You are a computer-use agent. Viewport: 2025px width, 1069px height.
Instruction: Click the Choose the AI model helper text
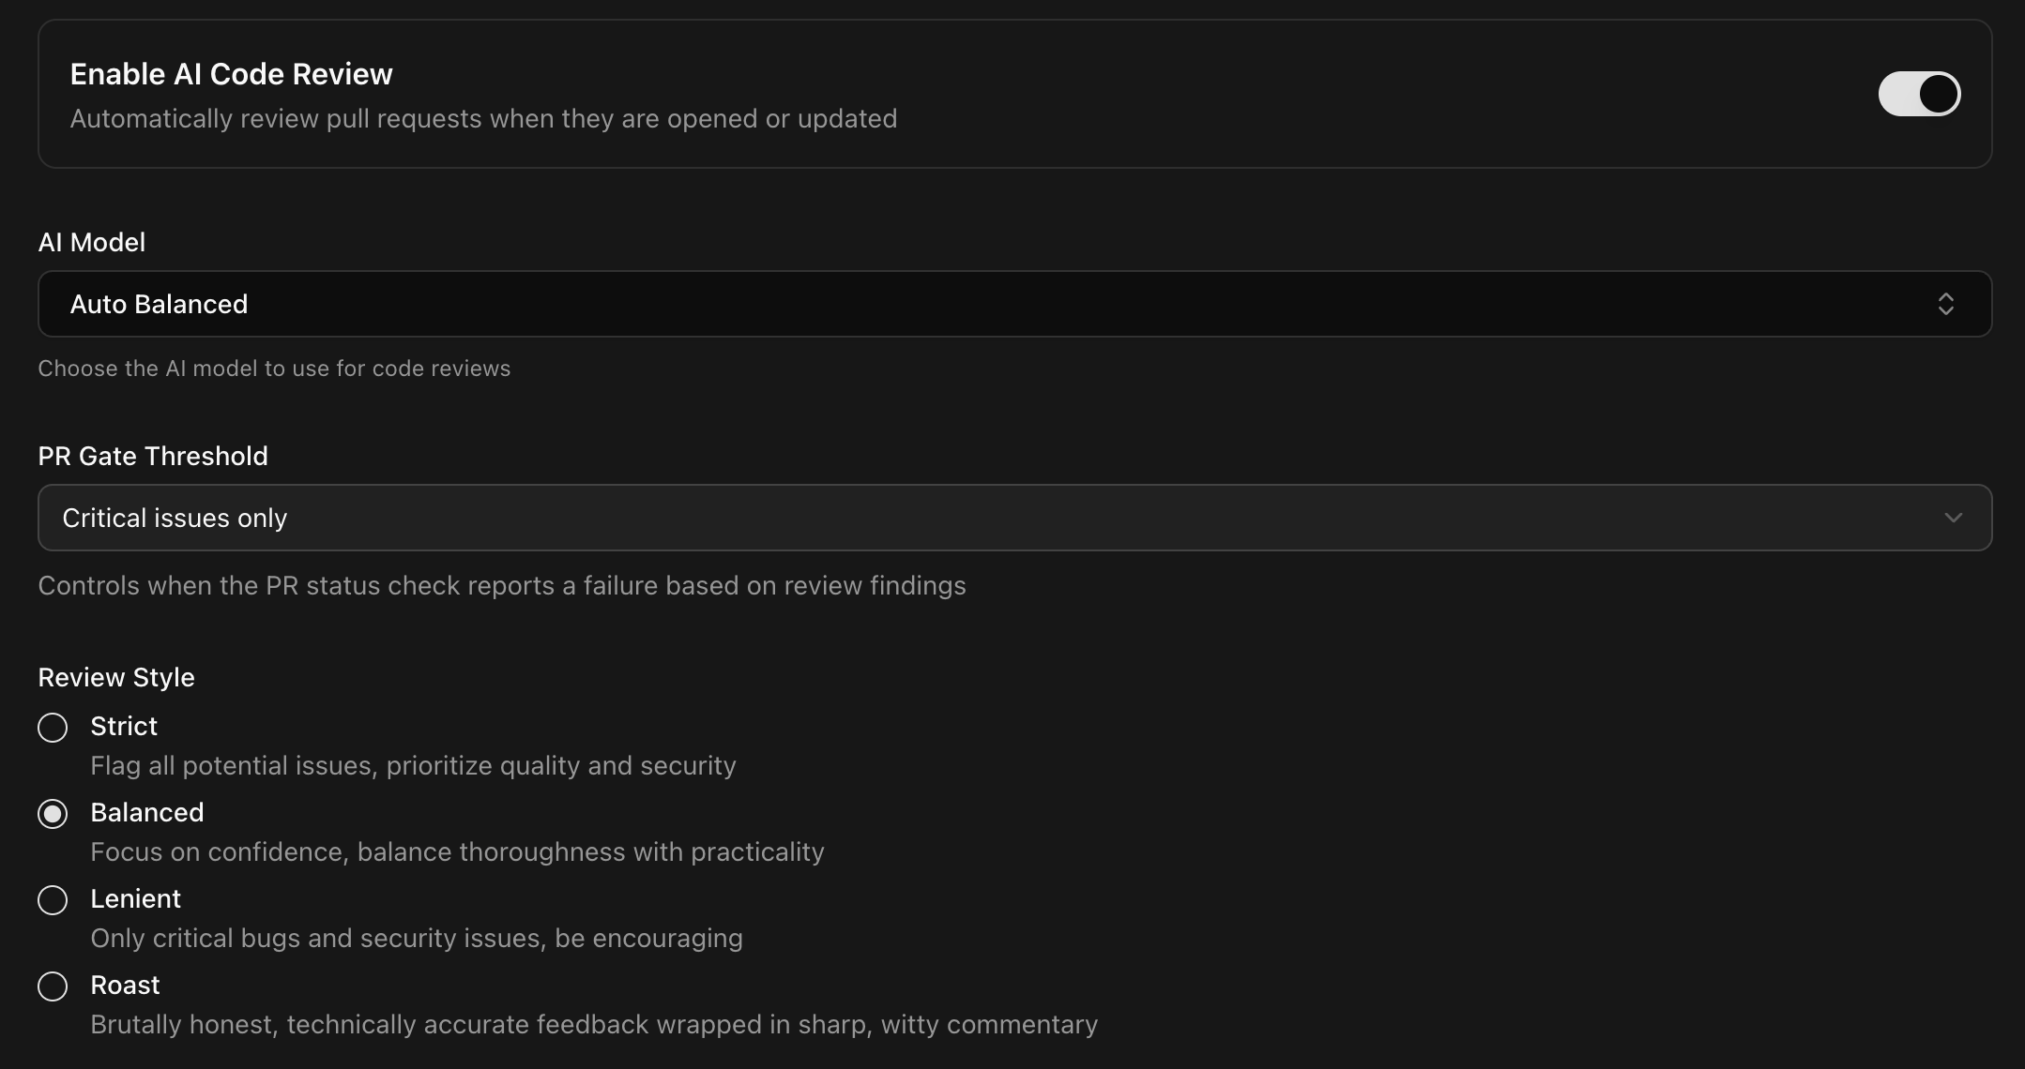click(x=274, y=369)
